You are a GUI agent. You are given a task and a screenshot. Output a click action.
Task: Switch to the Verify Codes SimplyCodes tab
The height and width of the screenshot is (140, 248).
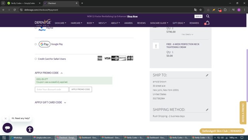click(23, 3)
